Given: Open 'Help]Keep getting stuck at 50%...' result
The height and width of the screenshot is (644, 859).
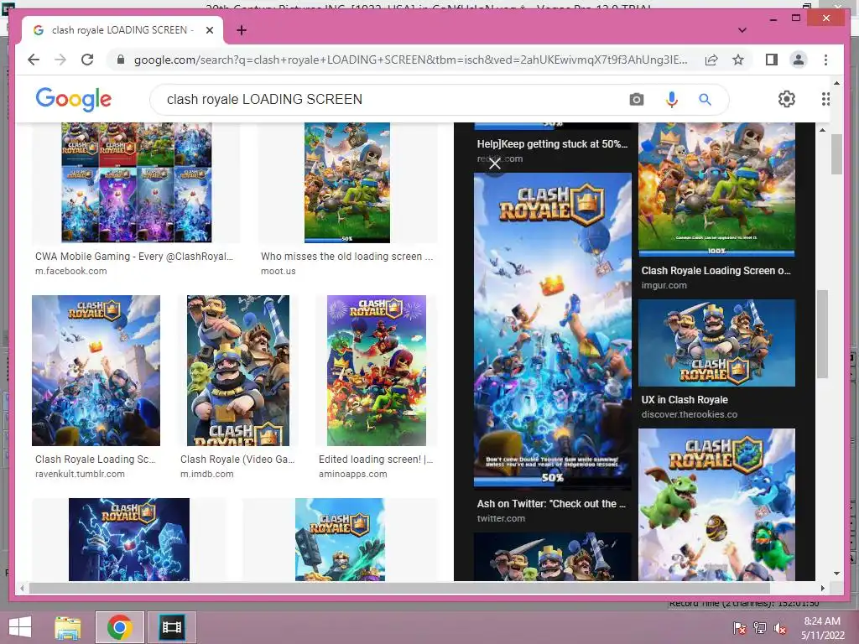Looking at the screenshot, I should coord(552,144).
